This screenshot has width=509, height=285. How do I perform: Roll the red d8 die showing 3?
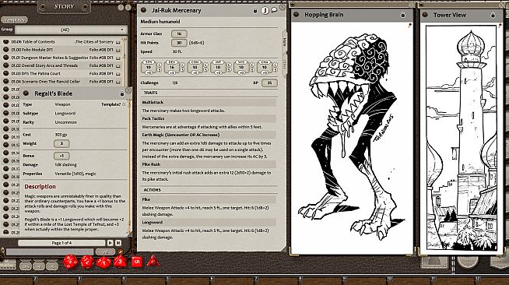(x=120, y=262)
